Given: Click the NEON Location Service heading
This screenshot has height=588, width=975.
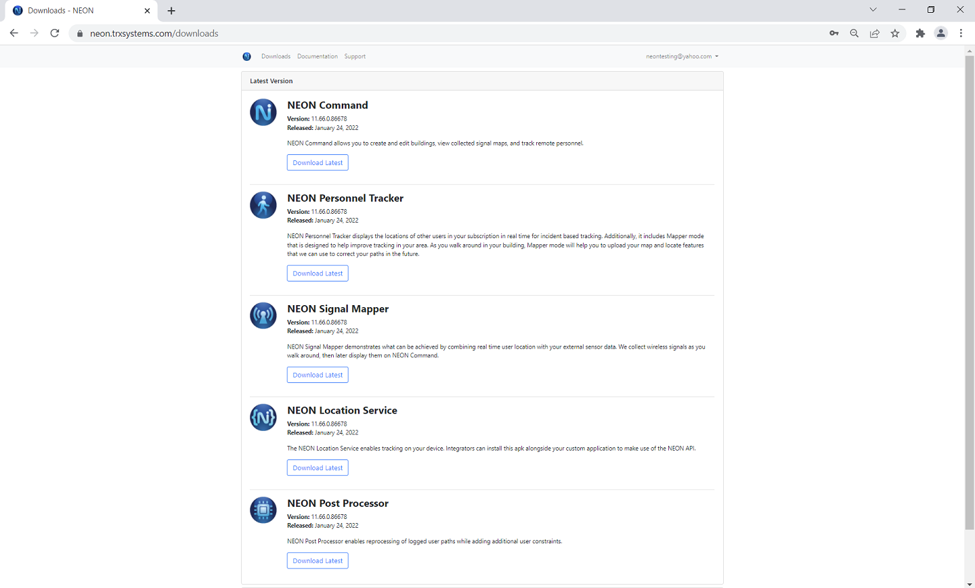Looking at the screenshot, I should point(342,410).
